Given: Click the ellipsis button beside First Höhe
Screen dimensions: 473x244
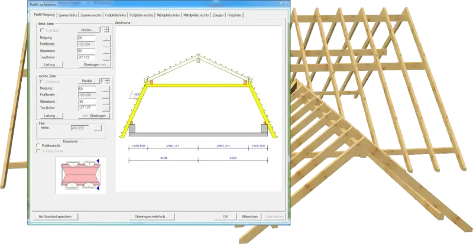Looking at the screenshot, I should (98, 128).
